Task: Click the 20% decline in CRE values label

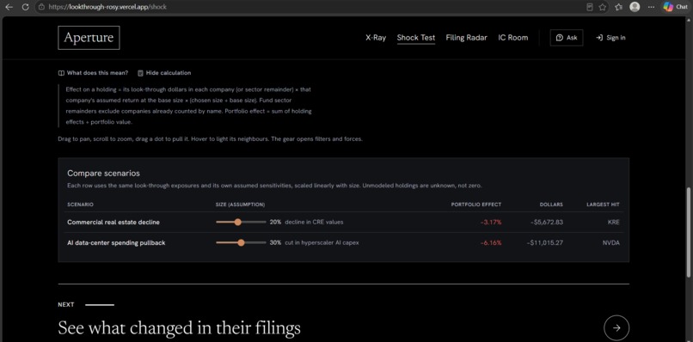Action: click(x=306, y=223)
